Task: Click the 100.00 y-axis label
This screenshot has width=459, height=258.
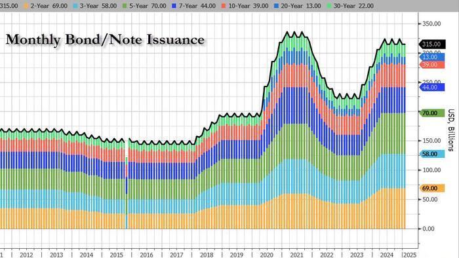Action: pos(431,170)
